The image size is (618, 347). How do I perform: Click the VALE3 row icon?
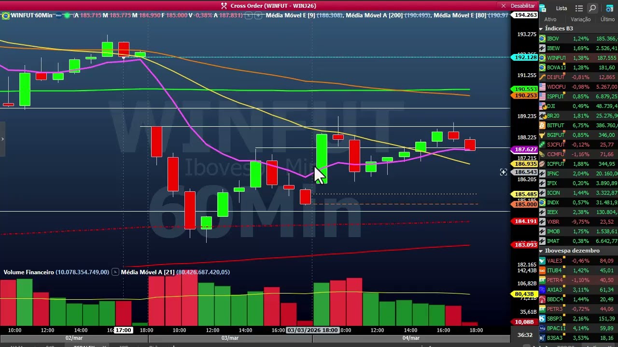[542, 261]
